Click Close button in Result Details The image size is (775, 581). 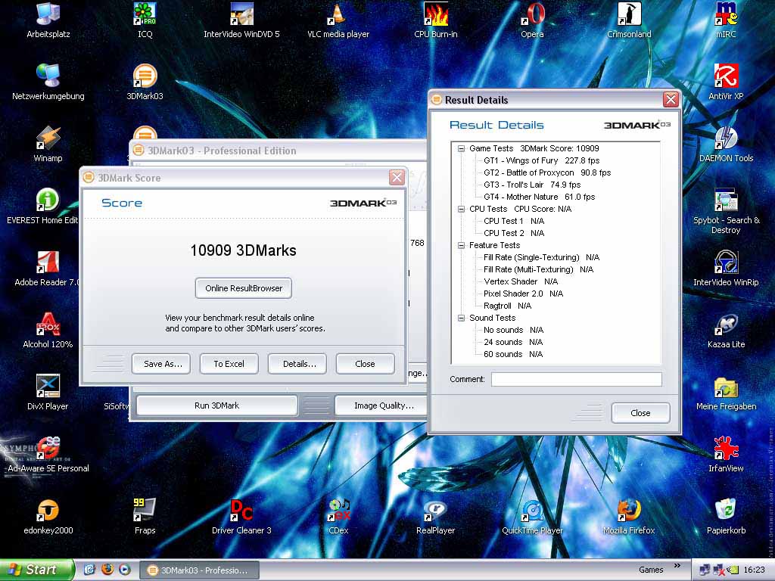click(640, 413)
